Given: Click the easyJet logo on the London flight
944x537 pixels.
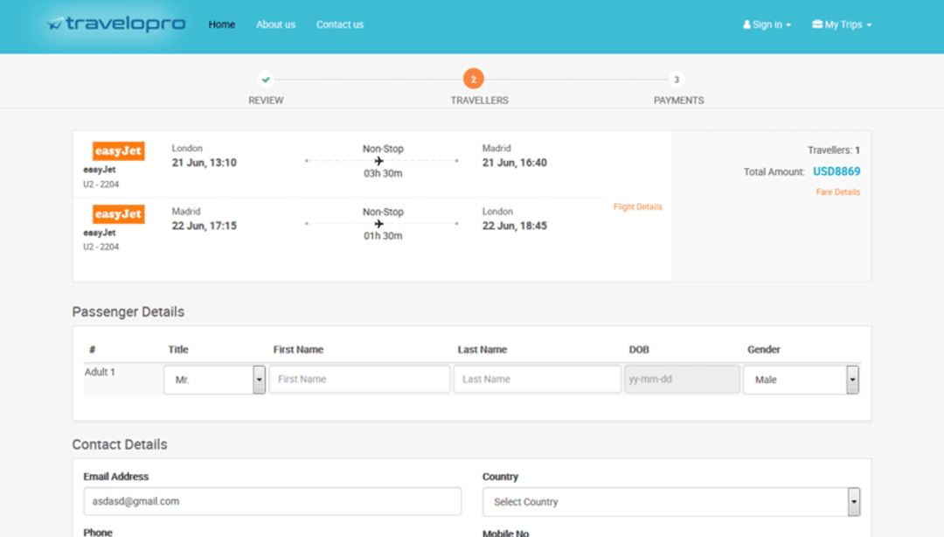Looking at the screenshot, I should pyautogui.click(x=118, y=150).
